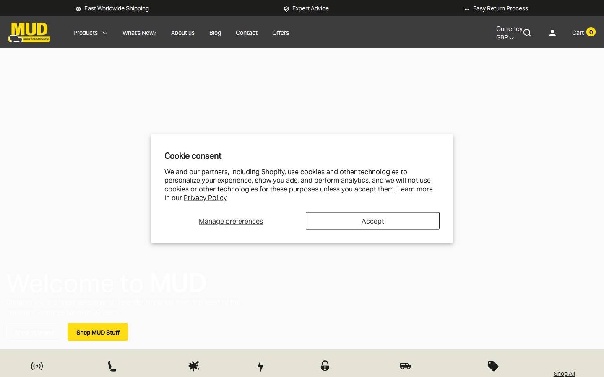This screenshot has height=377, width=604.
Task: Open the account profile icon
Action: 552,33
